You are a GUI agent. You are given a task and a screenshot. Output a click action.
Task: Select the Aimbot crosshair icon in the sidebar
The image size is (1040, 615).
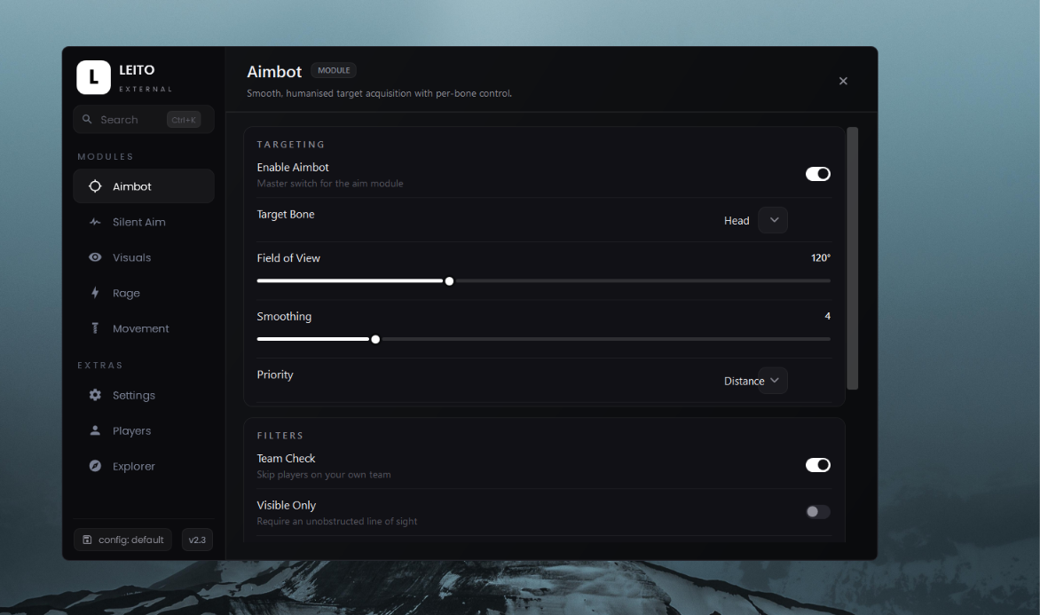[95, 186]
